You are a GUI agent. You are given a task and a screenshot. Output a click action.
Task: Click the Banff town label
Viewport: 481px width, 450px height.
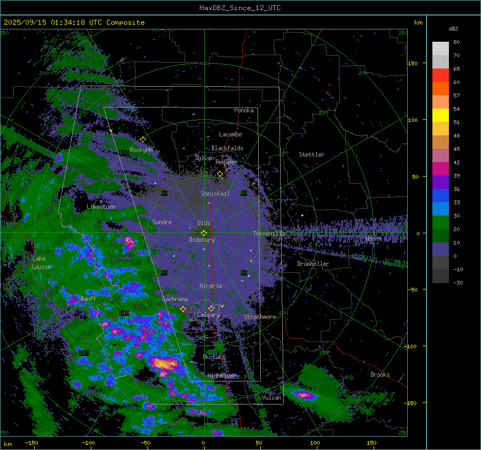pyautogui.click(x=88, y=299)
